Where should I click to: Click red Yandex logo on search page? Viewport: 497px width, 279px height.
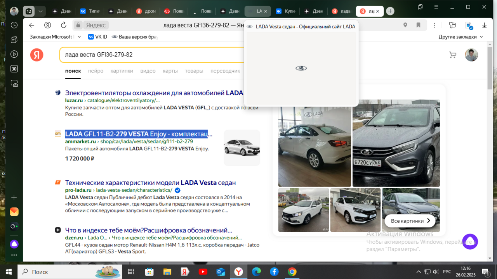tap(37, 55)
